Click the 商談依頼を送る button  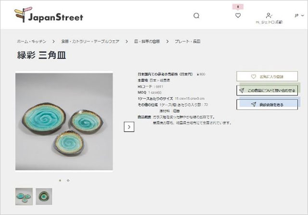point(267,104)
